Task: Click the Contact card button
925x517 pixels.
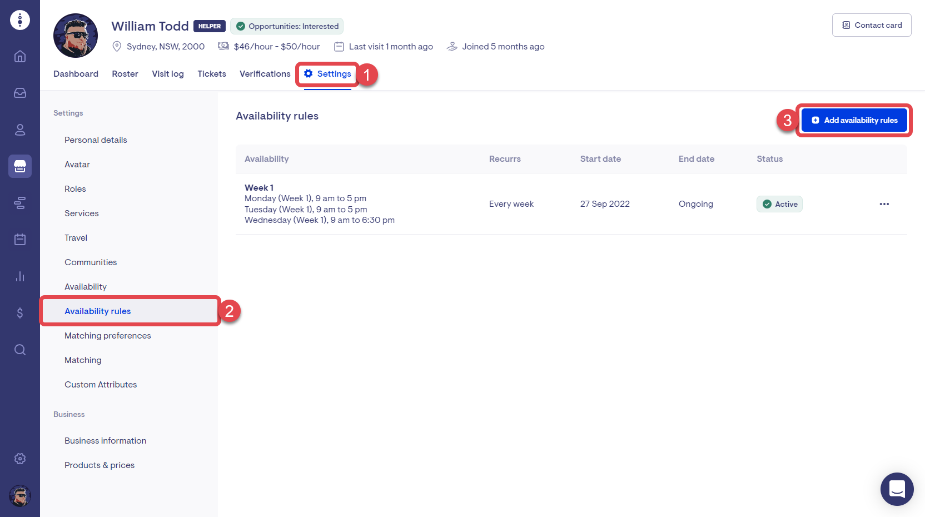Action: [x=871, y=25]
